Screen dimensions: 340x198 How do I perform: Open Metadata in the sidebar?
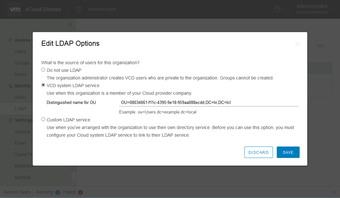point(24,166)
